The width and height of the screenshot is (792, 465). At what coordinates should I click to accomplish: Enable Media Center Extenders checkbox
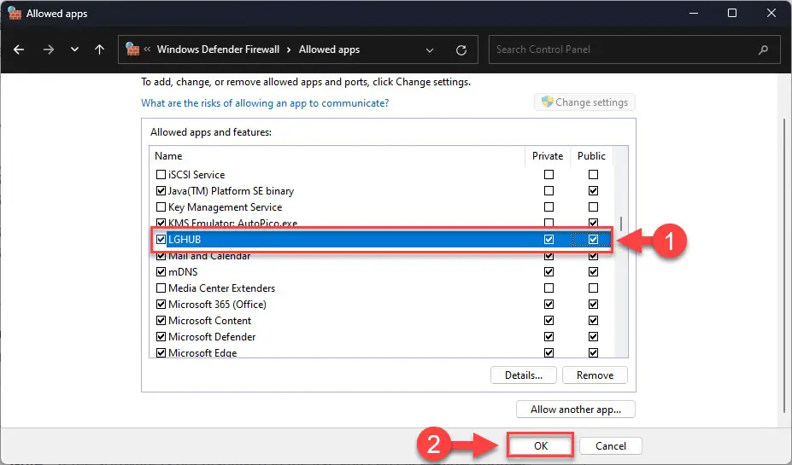pyautogui.click(x=161, y=288)
